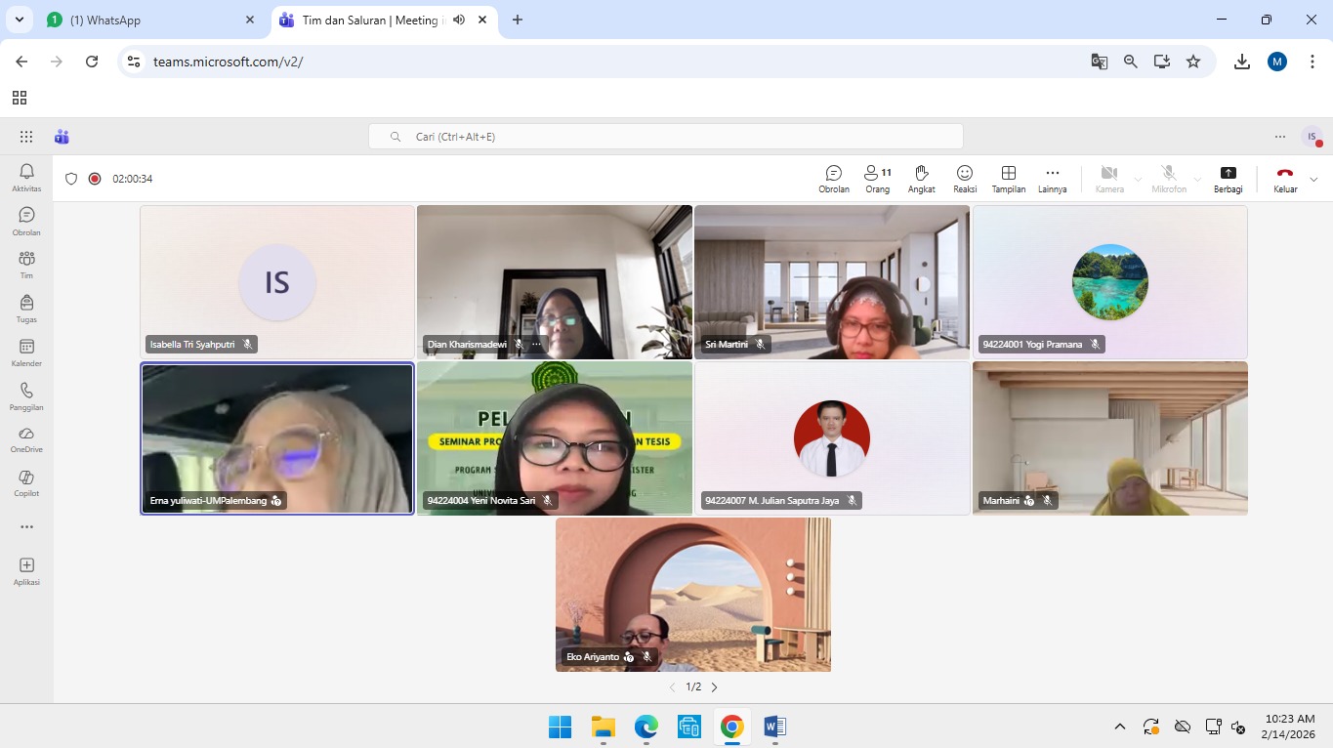Expand more apps ellipsis in left sidebar
The width and height of the screenshot is (1333, 748).
[26, 527]
